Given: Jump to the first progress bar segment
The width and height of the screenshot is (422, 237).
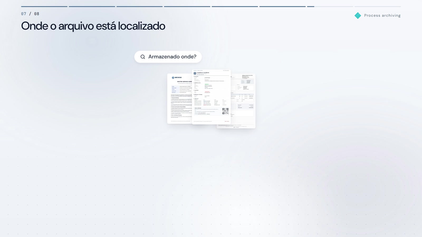Looking at the screenshot, I should click(44, 7).
